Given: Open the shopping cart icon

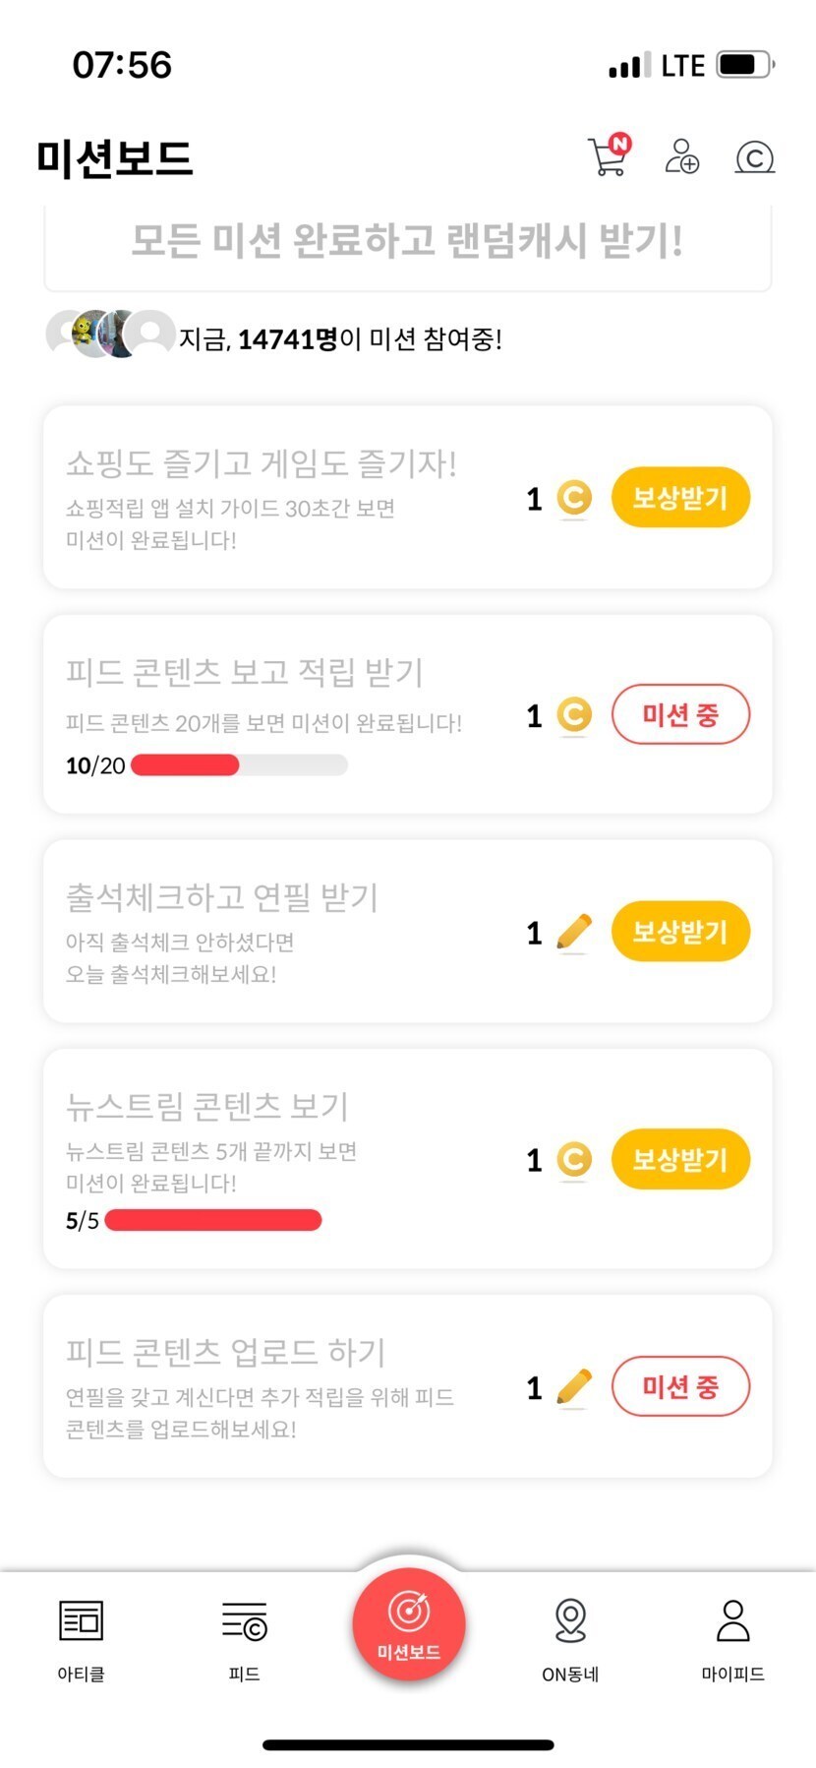Looking at the screenshot, I should click(x=609, y=157).
